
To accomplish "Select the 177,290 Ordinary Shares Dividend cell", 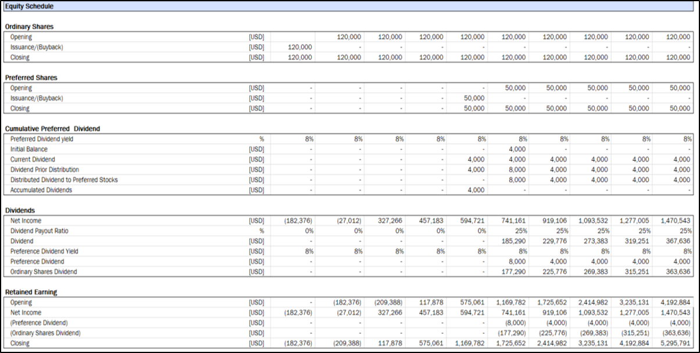I will click(513, 272).
